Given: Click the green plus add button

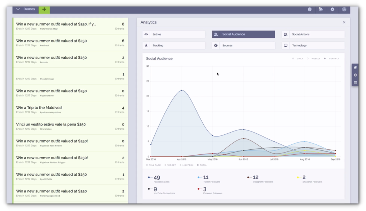Looking at the screenshot, I should (44, 9).
